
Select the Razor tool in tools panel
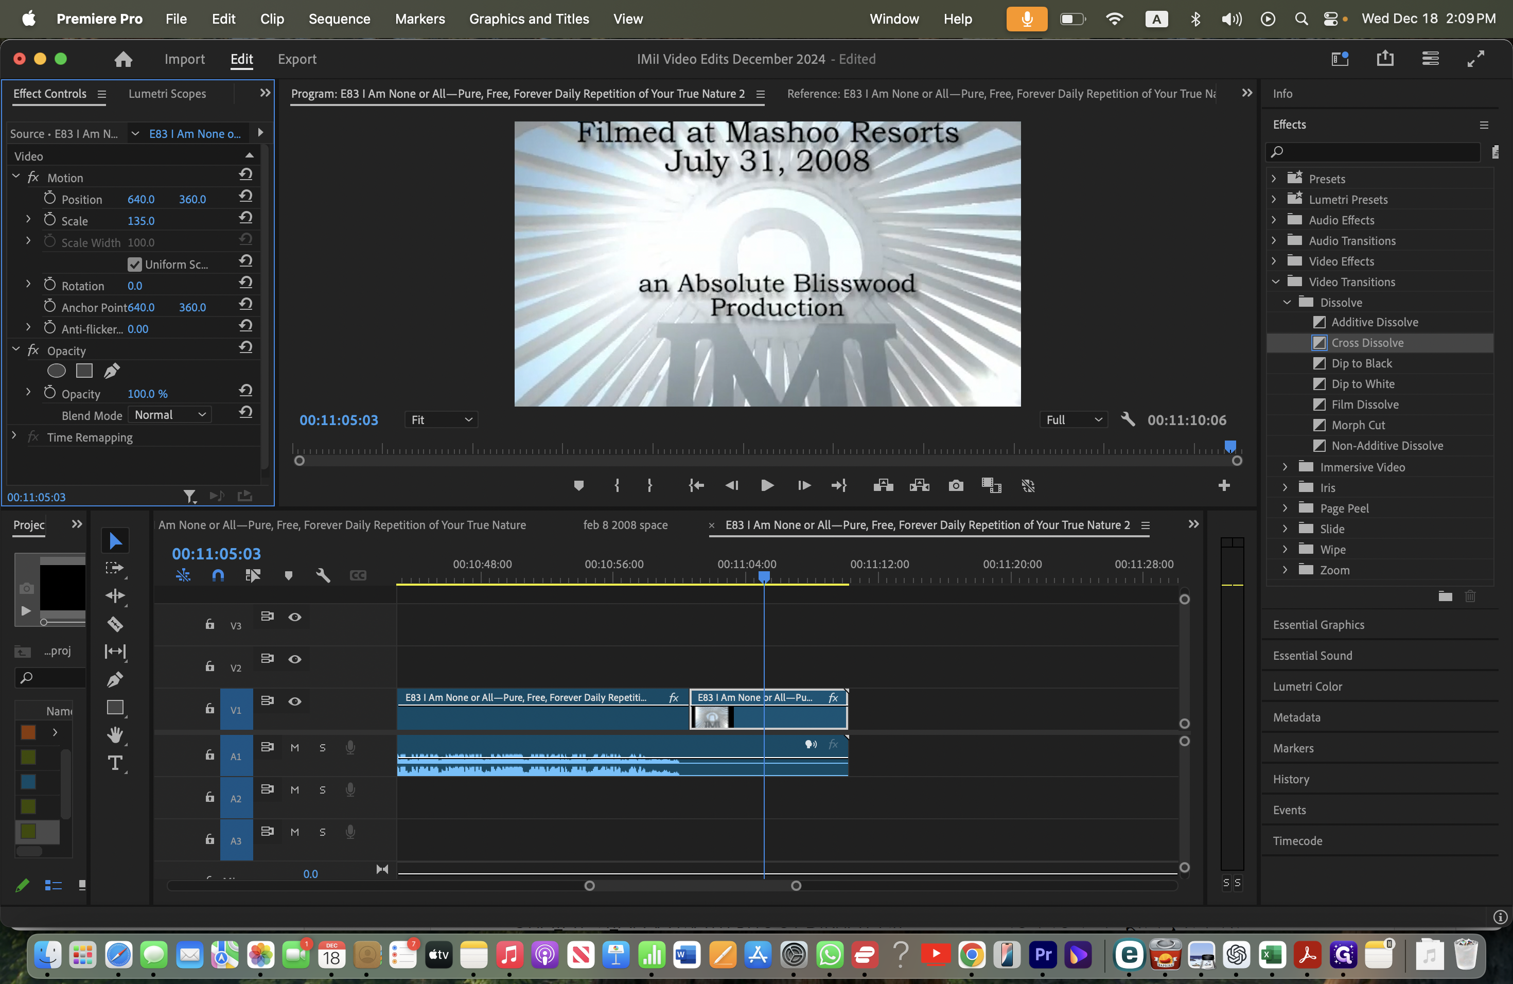(x=115, y=624)
